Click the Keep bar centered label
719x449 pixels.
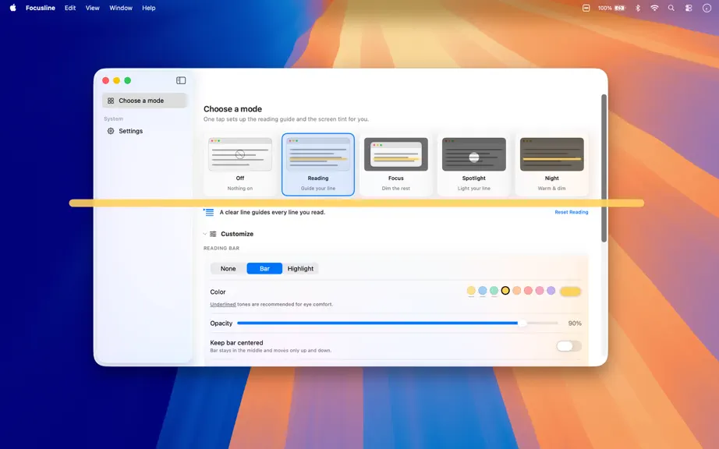coord(236,343)
